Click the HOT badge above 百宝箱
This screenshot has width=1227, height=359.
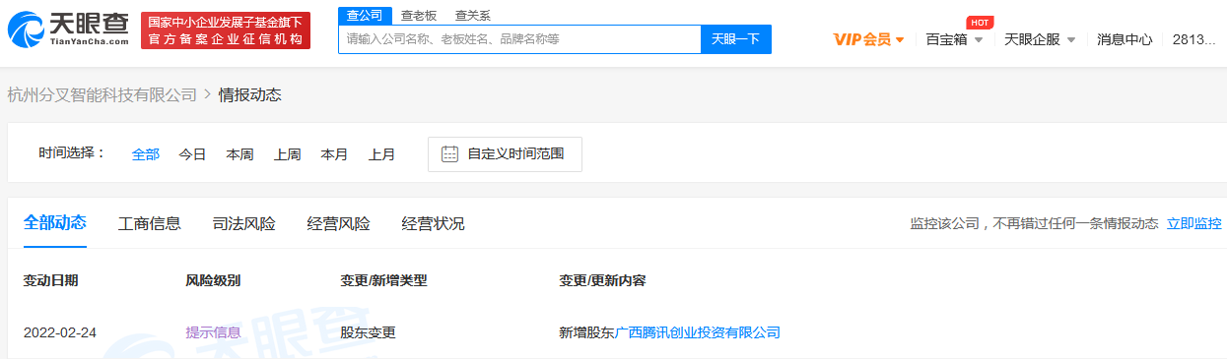979,23
